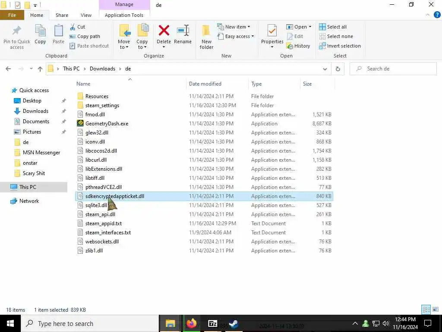
Task: Select the steam_appid.txt file
Action: click(104, 223)
